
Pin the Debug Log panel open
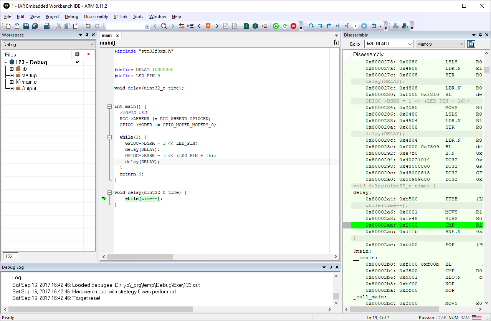[331, 267]
